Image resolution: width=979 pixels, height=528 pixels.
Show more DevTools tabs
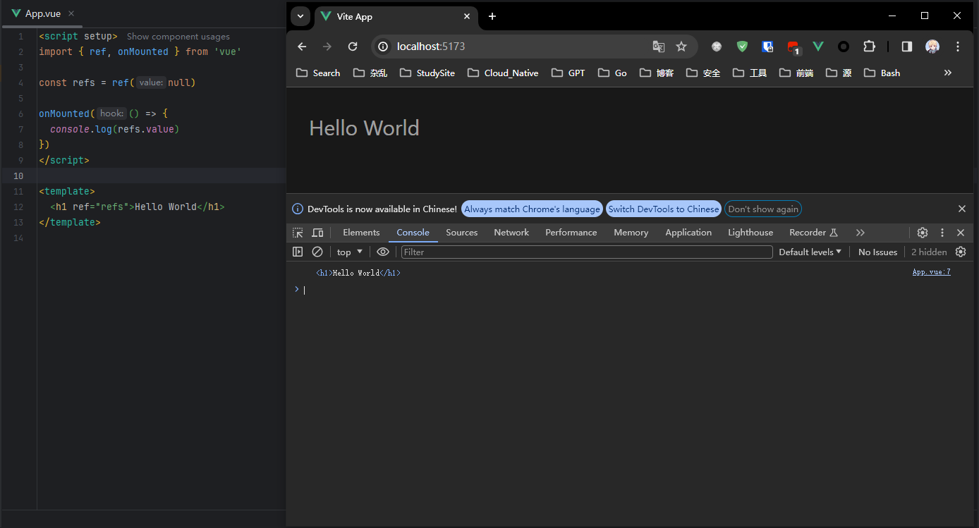(x=861, y=233)
